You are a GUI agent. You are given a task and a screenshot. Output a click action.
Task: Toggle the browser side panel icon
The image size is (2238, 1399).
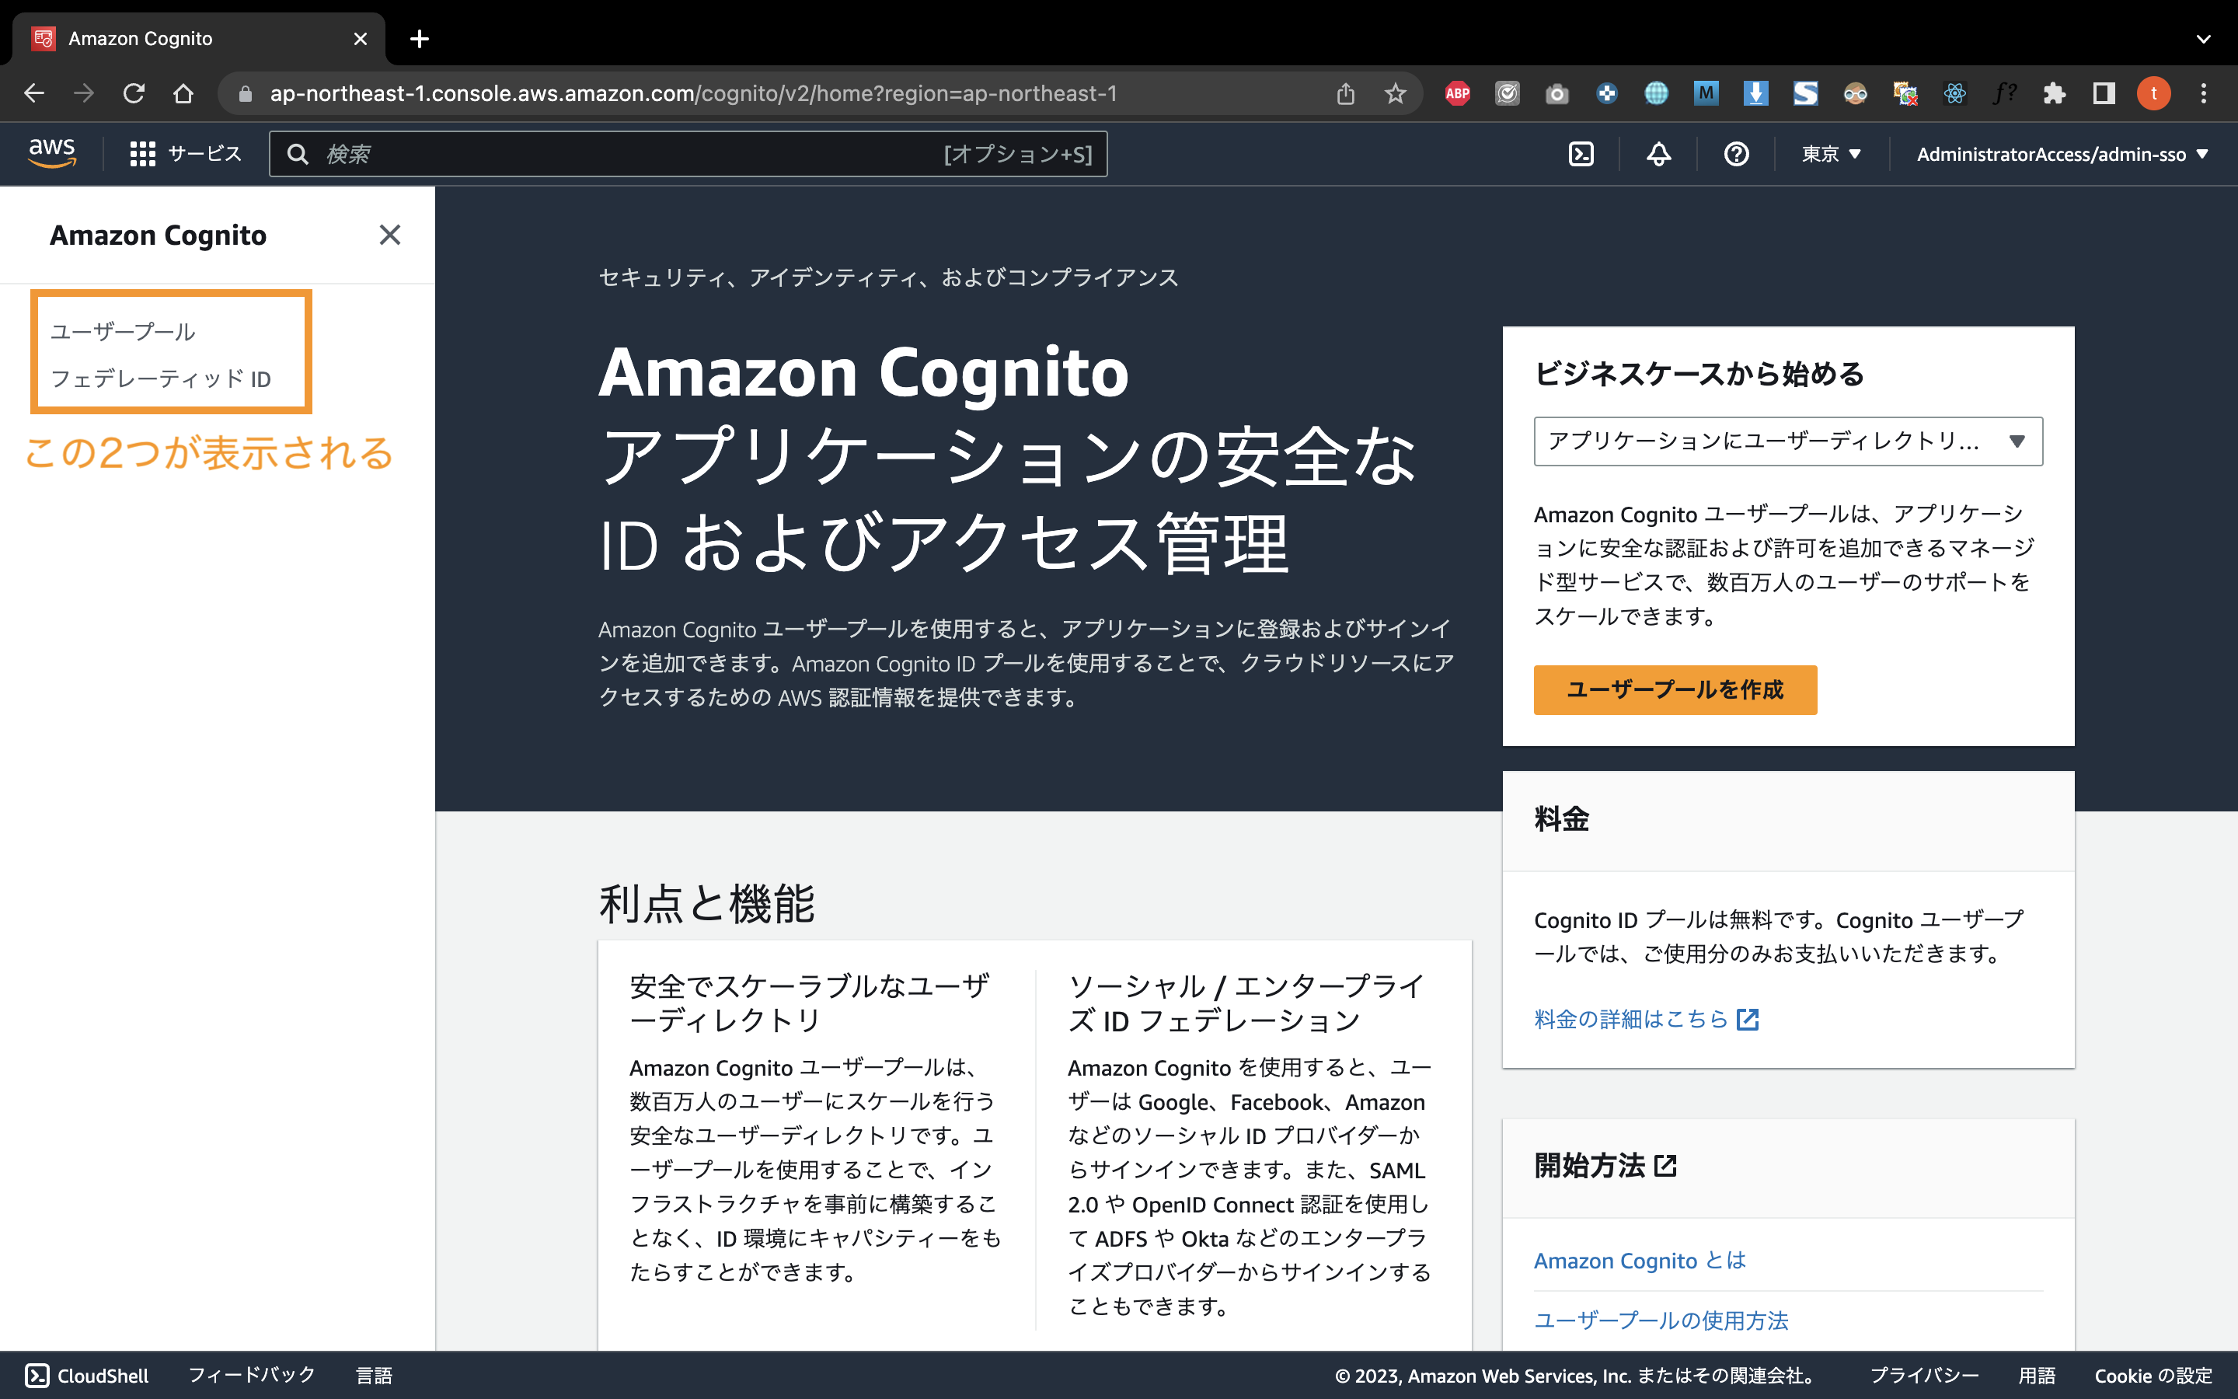pos(2104,93)
